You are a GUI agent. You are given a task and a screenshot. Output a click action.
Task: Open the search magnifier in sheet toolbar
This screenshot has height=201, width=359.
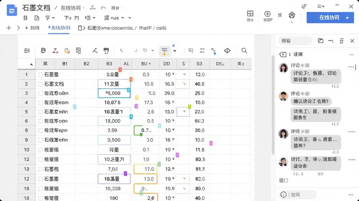(244, 50)
